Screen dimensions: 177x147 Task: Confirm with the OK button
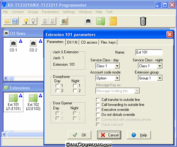click(79, 135)
